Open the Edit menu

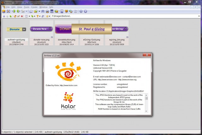[13, 7]
